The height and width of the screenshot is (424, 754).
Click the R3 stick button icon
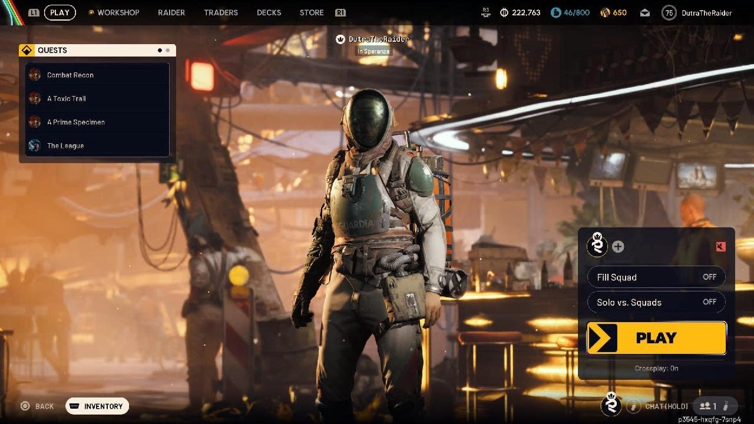(486, 12)
